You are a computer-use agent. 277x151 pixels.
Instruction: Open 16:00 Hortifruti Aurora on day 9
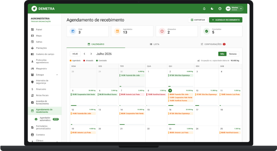181,101
